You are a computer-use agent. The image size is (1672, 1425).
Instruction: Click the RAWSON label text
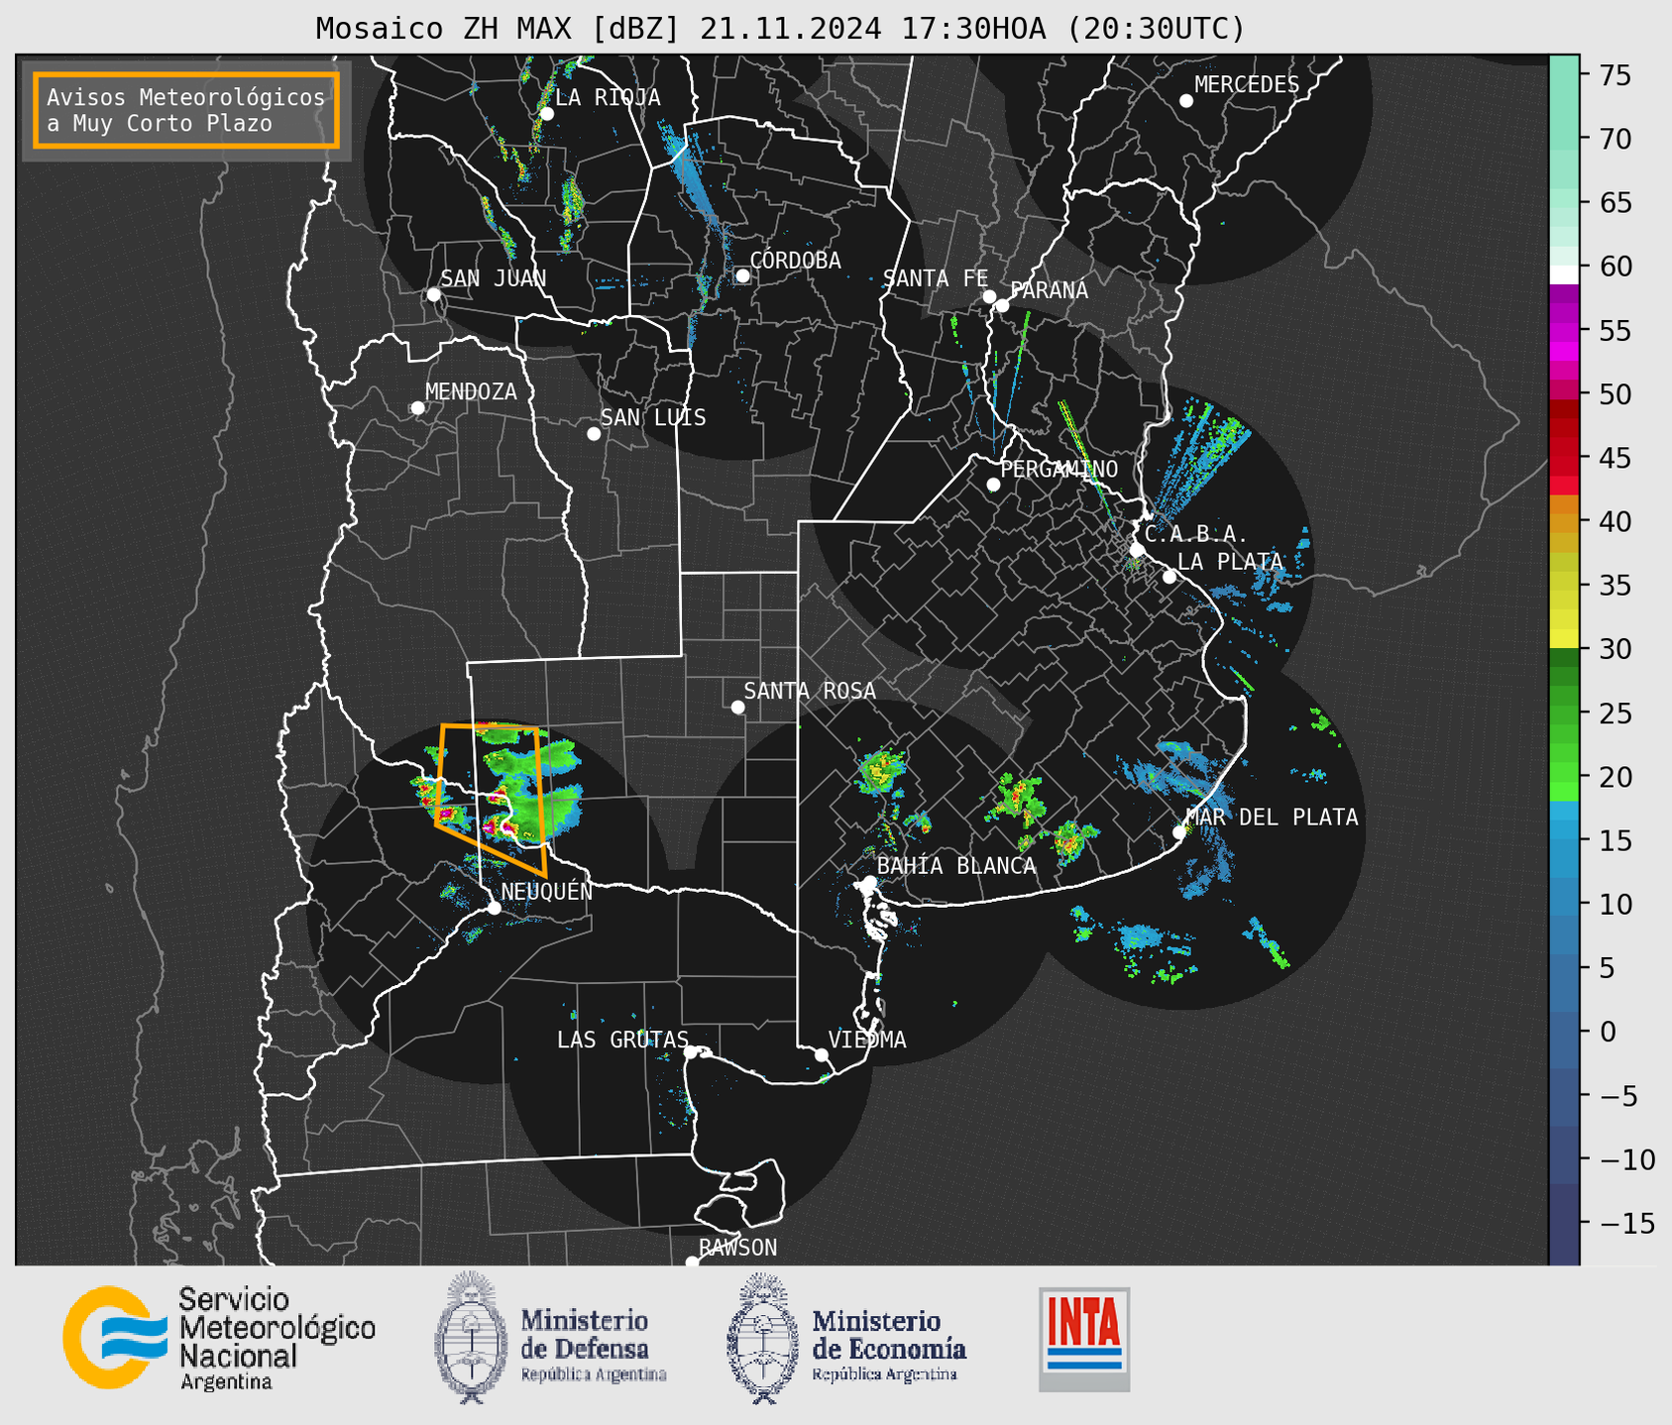click(737, 1248)
